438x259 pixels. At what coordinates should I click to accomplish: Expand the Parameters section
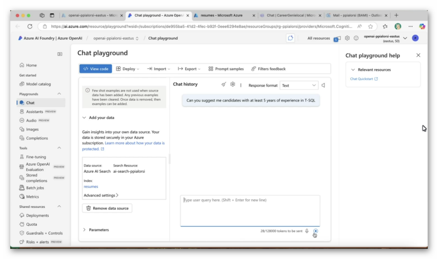point(84,230)
